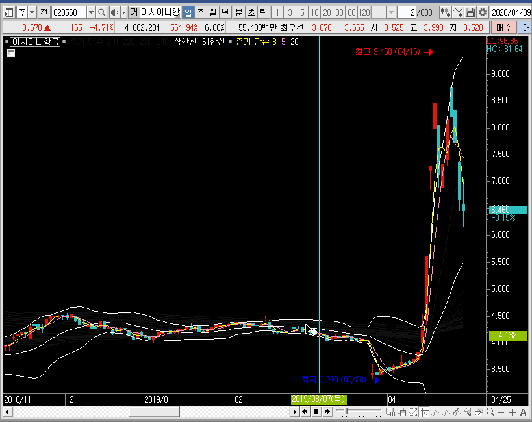
Task: Switch to the 년 yearly chart period
Action: (225, 13)
